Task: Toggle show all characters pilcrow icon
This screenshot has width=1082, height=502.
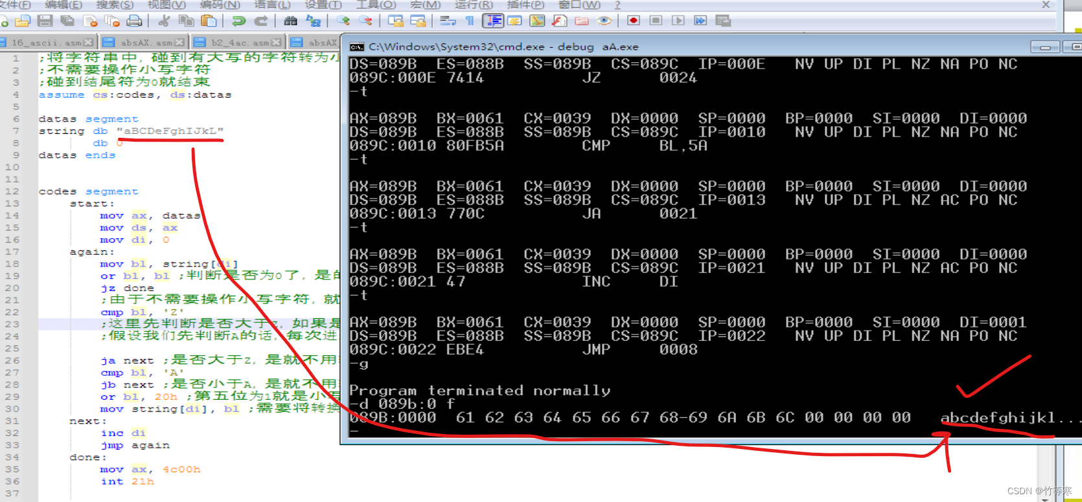Action: (x=470, y=21)
